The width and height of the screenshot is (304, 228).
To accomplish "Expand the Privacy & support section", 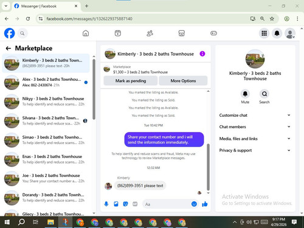I will coord(255,150).
